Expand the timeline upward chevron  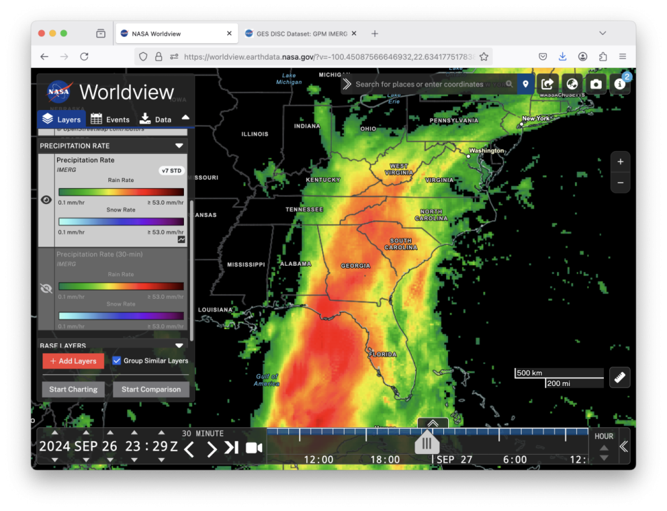(x=432, y=423)
